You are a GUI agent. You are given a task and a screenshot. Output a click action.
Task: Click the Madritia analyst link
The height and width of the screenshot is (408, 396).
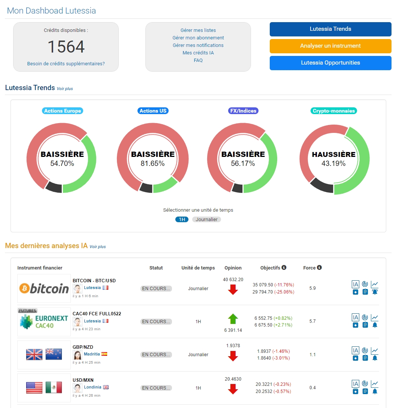point(92,354)
